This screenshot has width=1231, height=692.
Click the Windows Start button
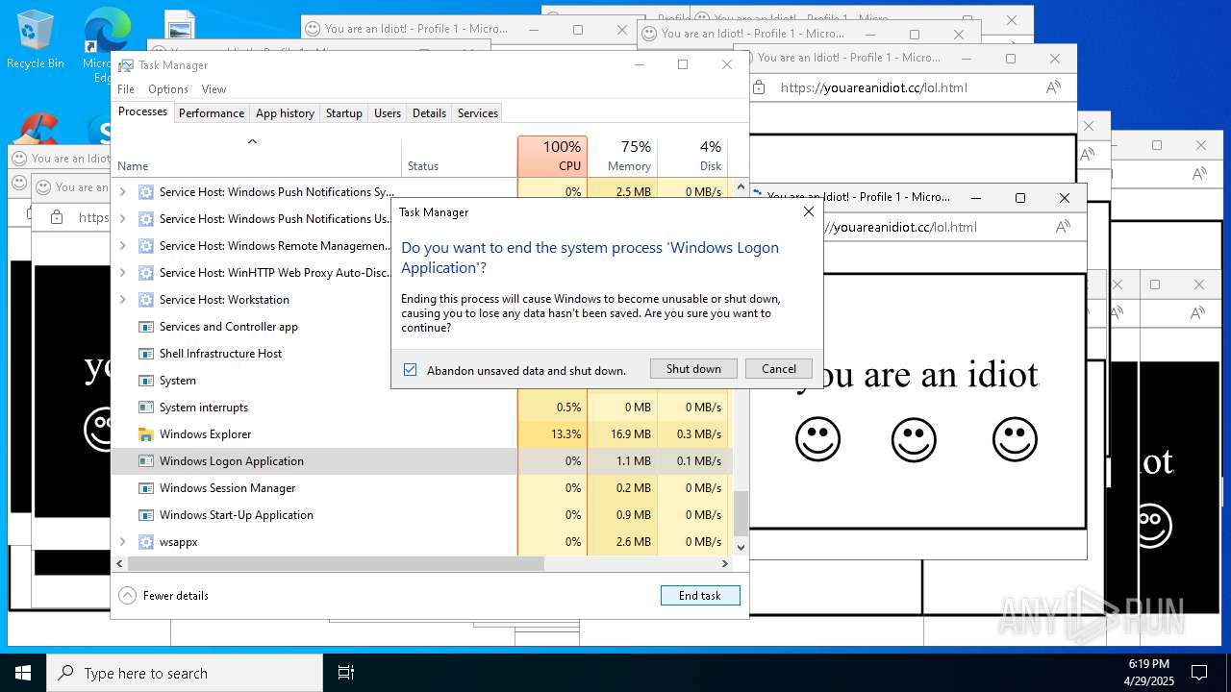[23, 673]
